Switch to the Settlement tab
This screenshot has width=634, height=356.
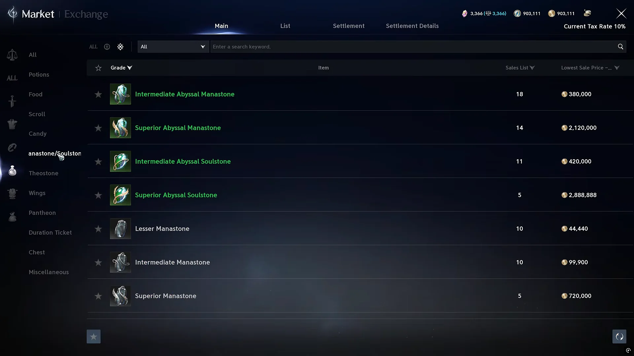pyautogui.click(x=348, y=26)
